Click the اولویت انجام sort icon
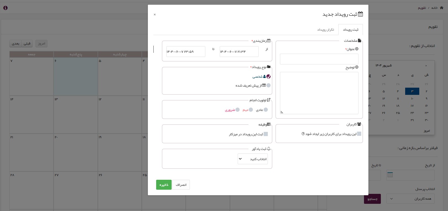The image size is (448, 211). point(269,100)
